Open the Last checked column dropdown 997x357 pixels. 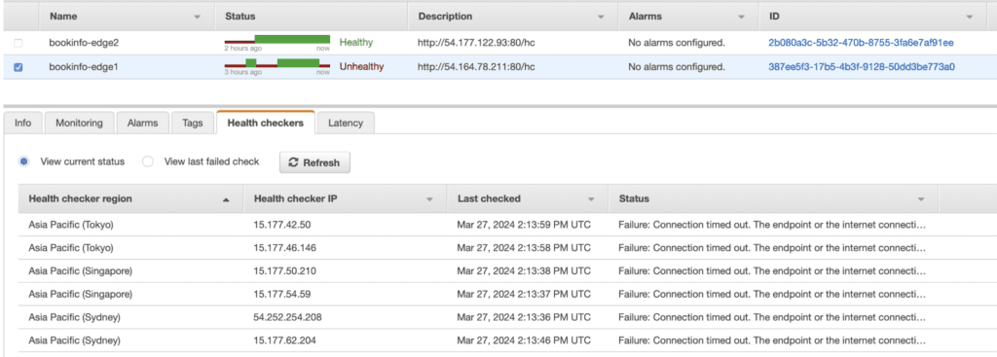591,199
